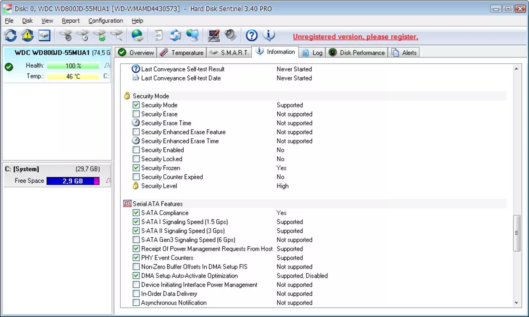This screenshot has width=529, height=317.
Task: Click the Security Level padlock icon
Action: click(136, 186)
